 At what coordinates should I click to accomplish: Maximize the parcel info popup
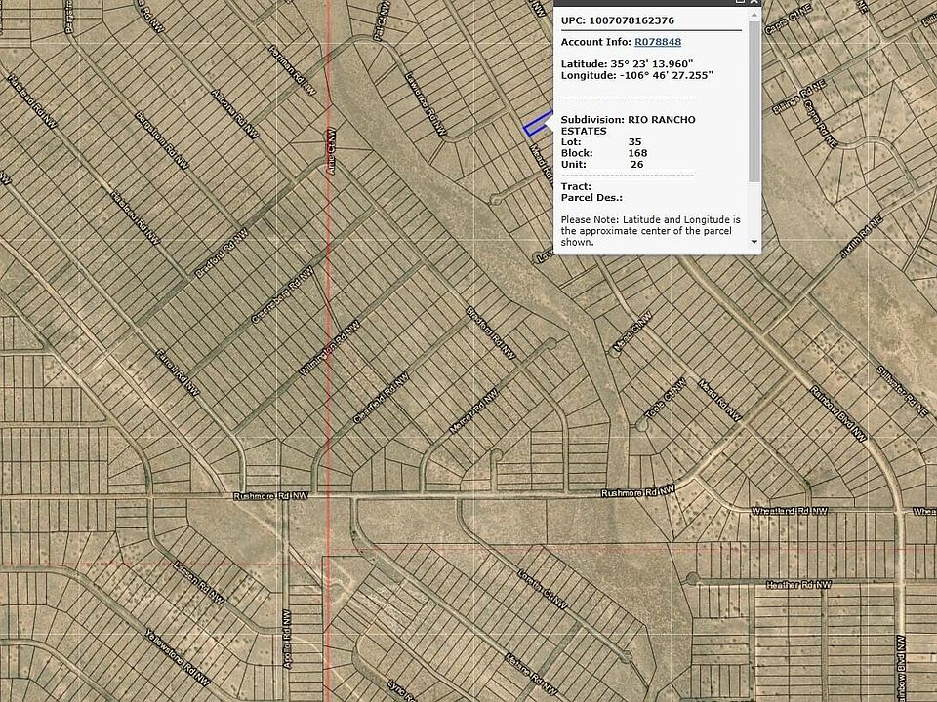(x=742, y=3)
